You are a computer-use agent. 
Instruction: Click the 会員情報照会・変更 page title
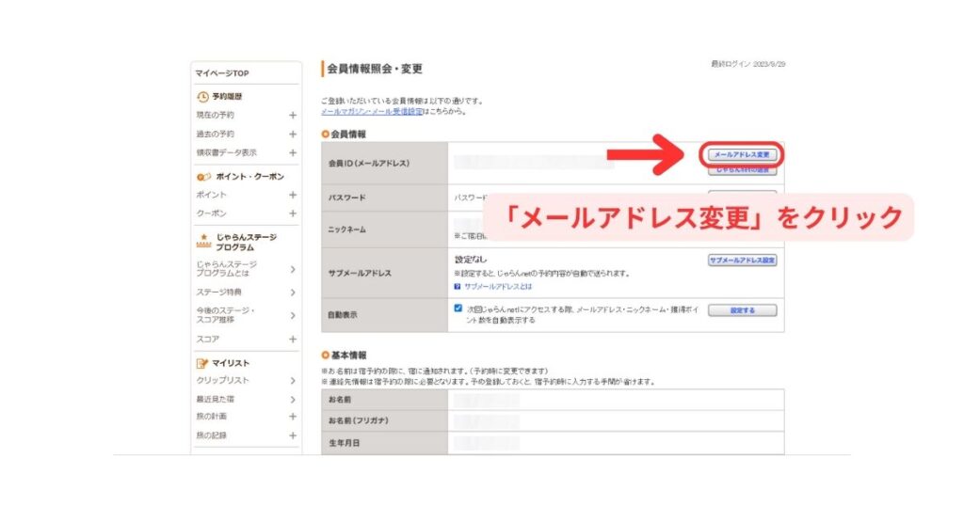click(x=375, y=69)
